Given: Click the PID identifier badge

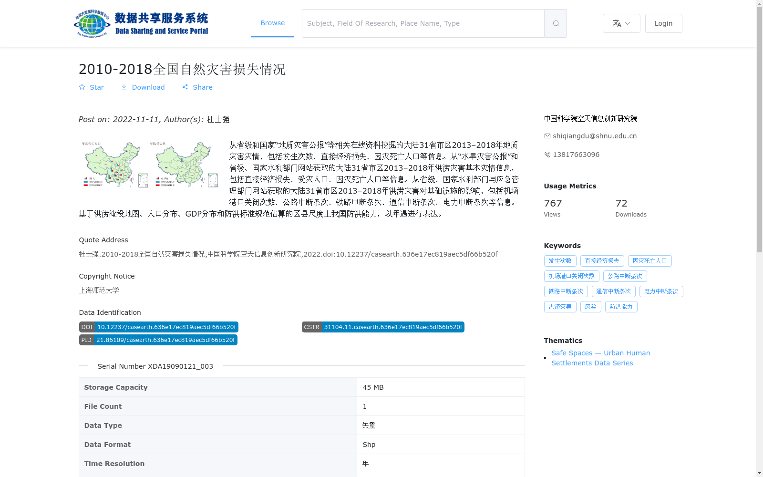Looking at the screenshot, I should (x=158, y=340).
